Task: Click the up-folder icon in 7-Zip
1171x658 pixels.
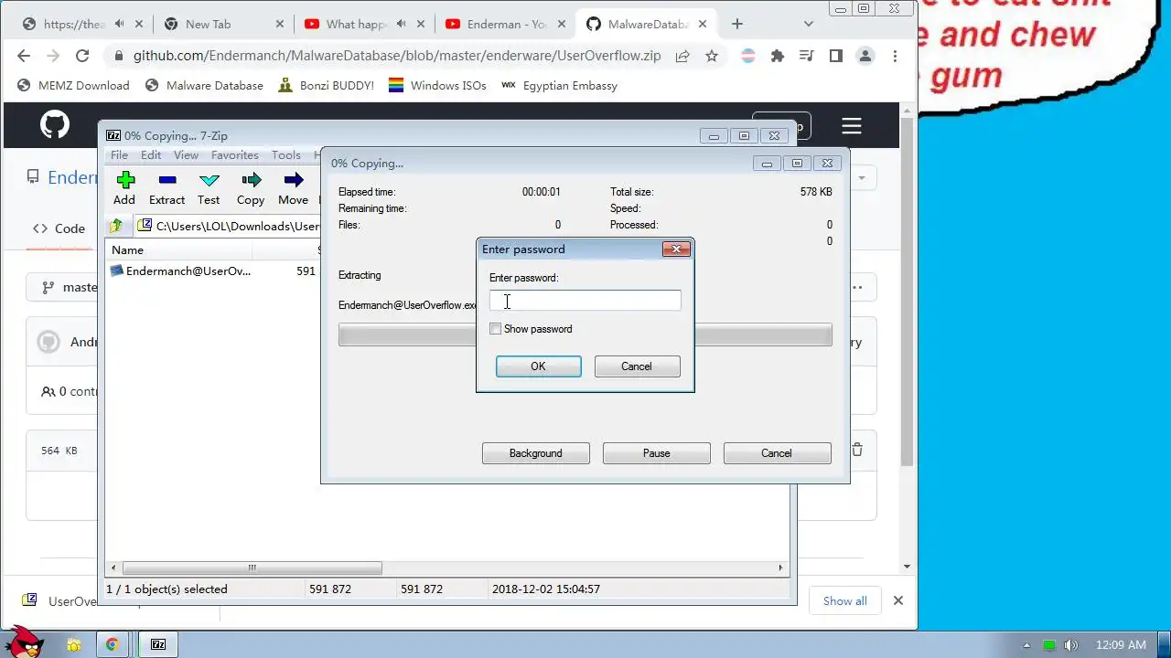Action: point(115,226)
